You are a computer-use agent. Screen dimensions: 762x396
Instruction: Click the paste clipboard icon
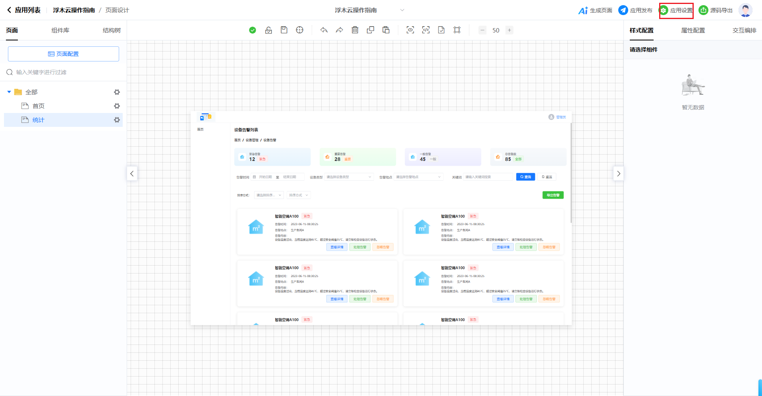[x=386, y=30]
